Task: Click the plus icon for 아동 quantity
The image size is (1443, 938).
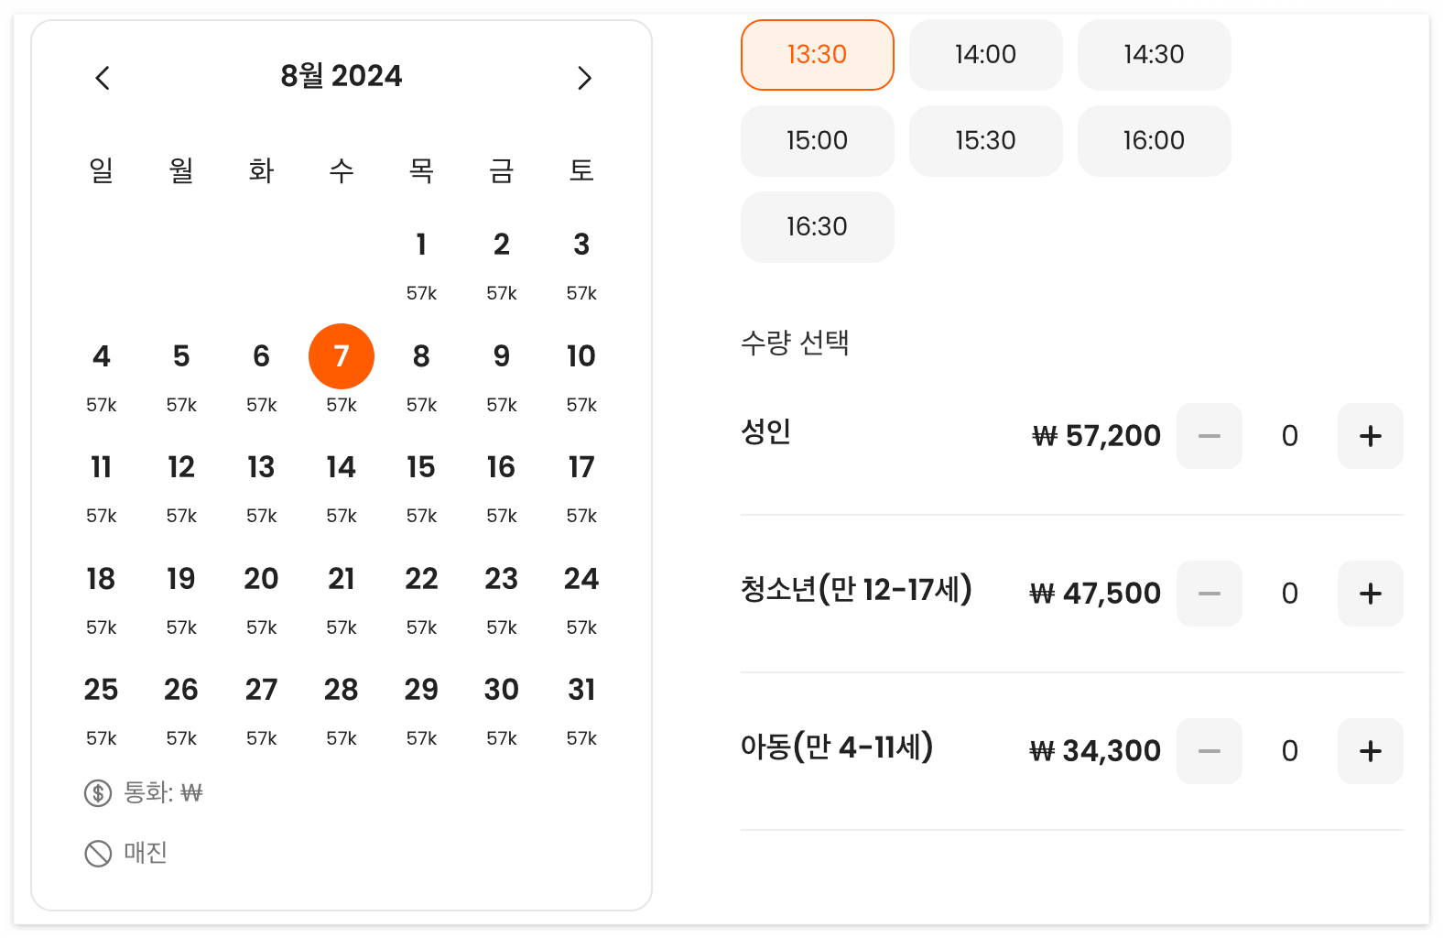Action: pos(1370,751)
